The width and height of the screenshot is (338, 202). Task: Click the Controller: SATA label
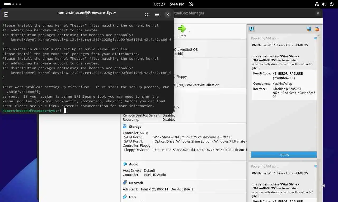(x=135, y=133)
